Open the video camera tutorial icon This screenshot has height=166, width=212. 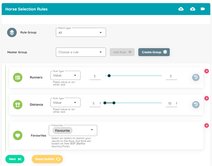coord(203,9)
